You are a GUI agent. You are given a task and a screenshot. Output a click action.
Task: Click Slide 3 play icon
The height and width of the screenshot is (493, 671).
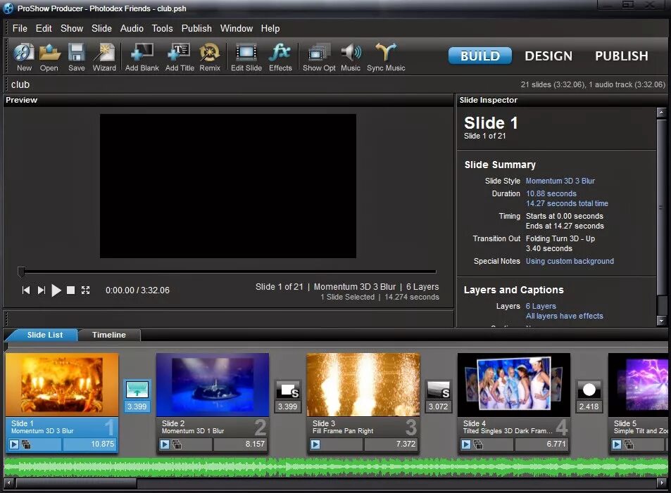point(315,444)
